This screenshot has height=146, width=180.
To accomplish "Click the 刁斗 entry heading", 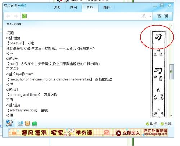I will (x=10, y=53).
